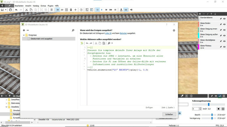Click the train vehicle icon in toolbar
This screenshot has height=127, width=227.
(x=71, y=10)
